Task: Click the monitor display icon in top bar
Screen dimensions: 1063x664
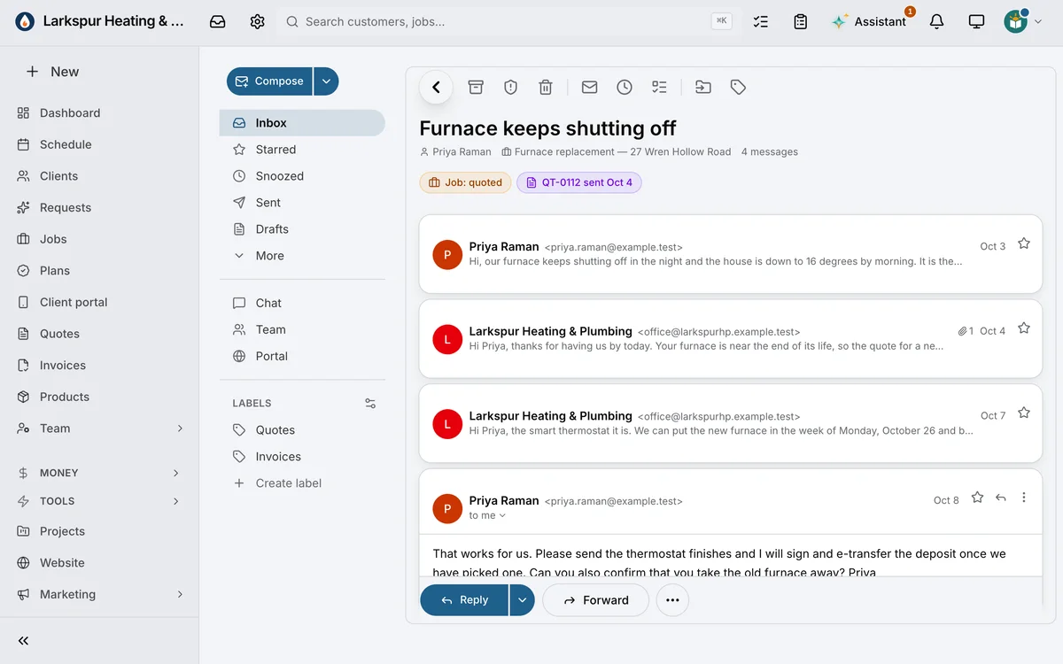Action: tap(976, 21)
